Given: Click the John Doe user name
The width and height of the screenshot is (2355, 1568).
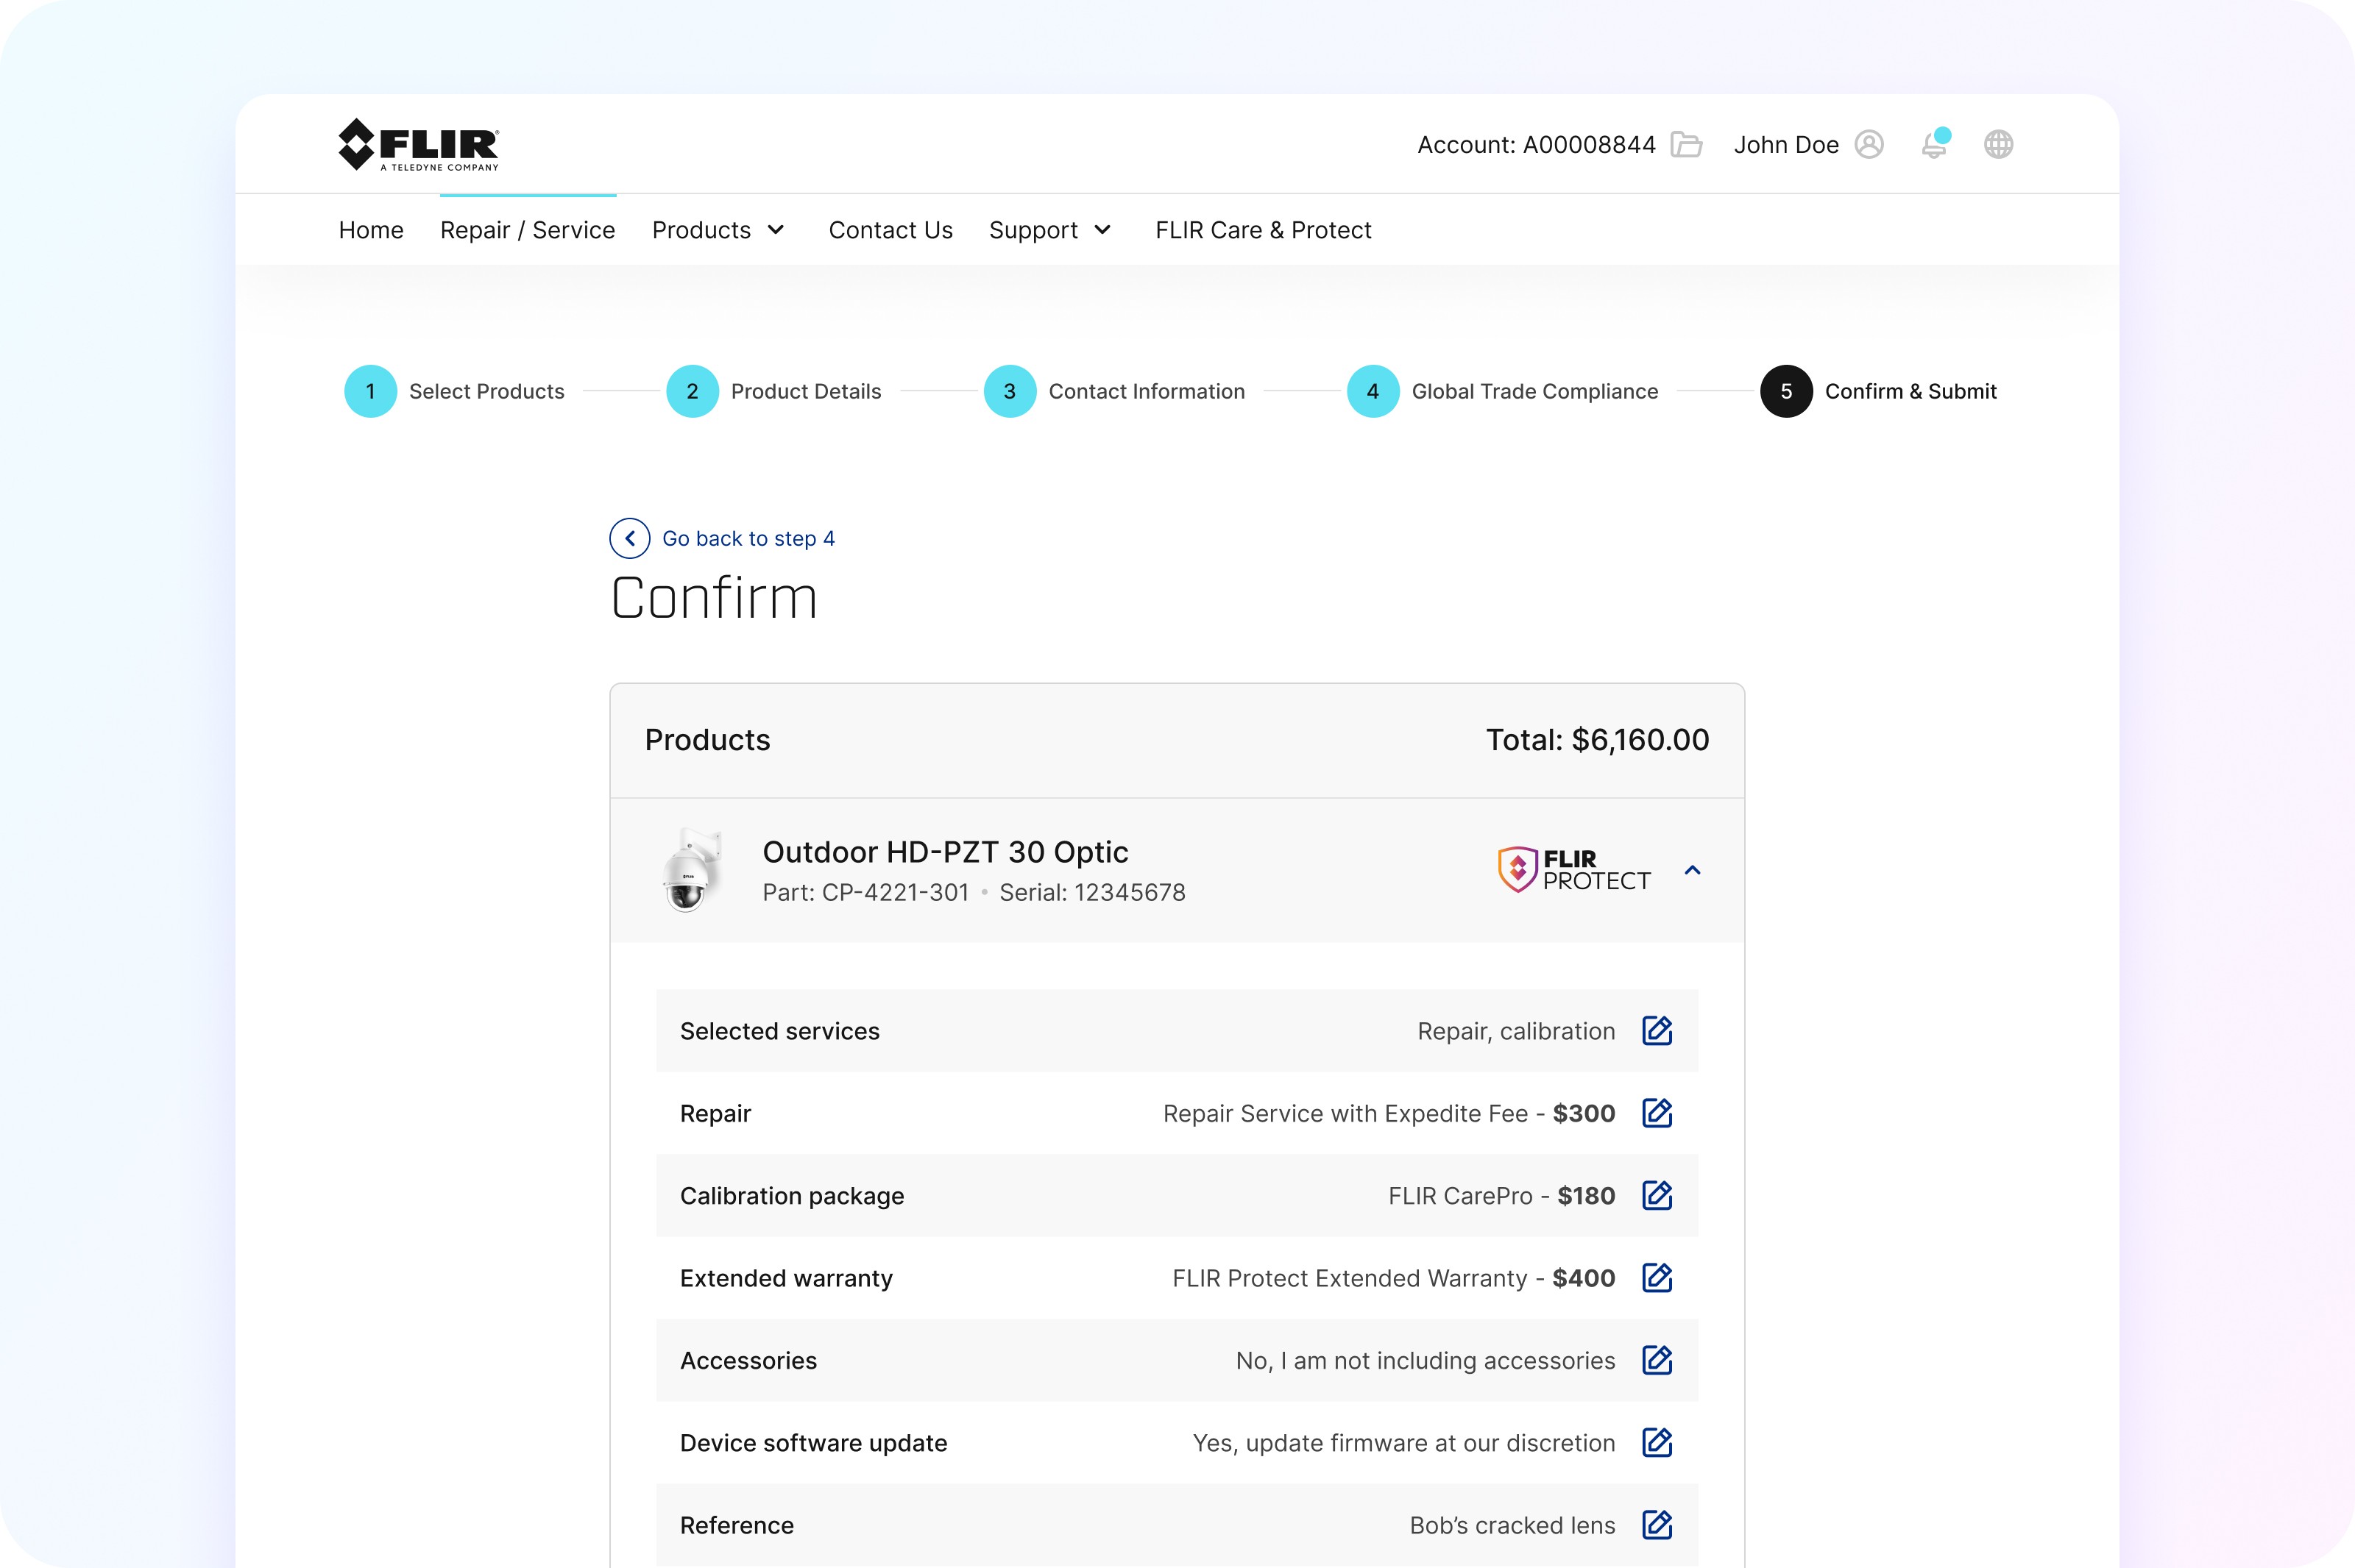Looking at the screenshot, I should (1787, 145).
